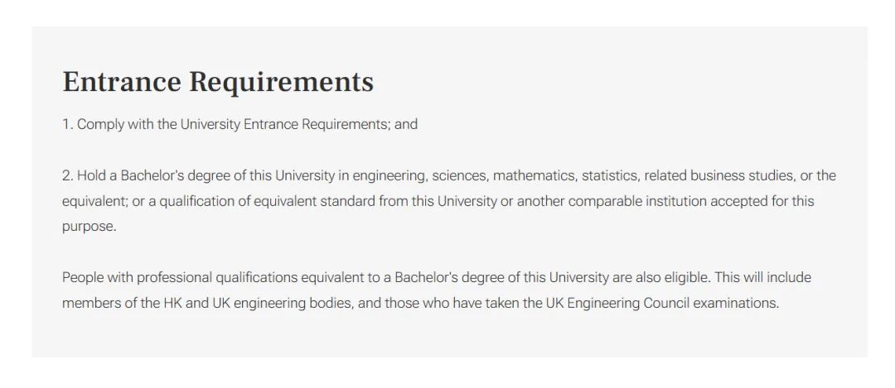Click the word "mathematics" in requirement 2
Screen dimensions: 895x388
tap(532, 175)
